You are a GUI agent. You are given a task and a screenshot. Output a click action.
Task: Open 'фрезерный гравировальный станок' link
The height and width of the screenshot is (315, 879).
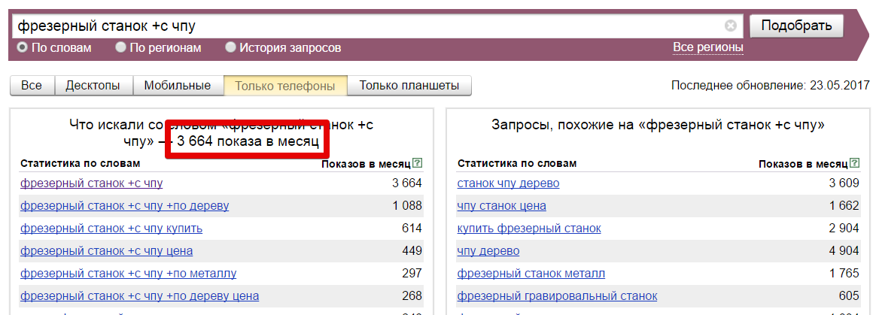point(557,296)
